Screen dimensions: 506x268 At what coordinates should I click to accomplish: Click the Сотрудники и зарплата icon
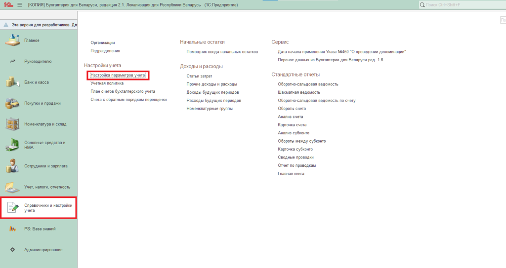(12, 166)
